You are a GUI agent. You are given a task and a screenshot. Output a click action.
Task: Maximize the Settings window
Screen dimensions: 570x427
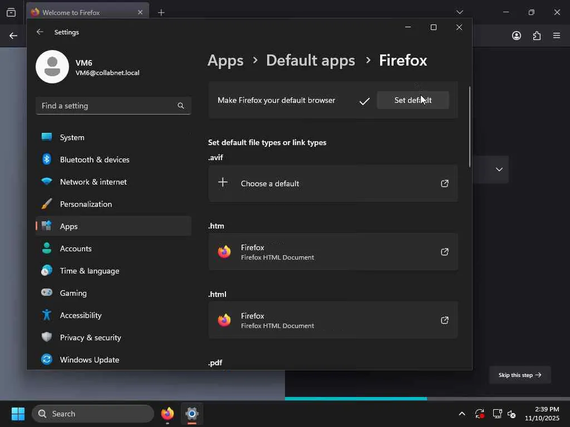(x=433, y=28)
